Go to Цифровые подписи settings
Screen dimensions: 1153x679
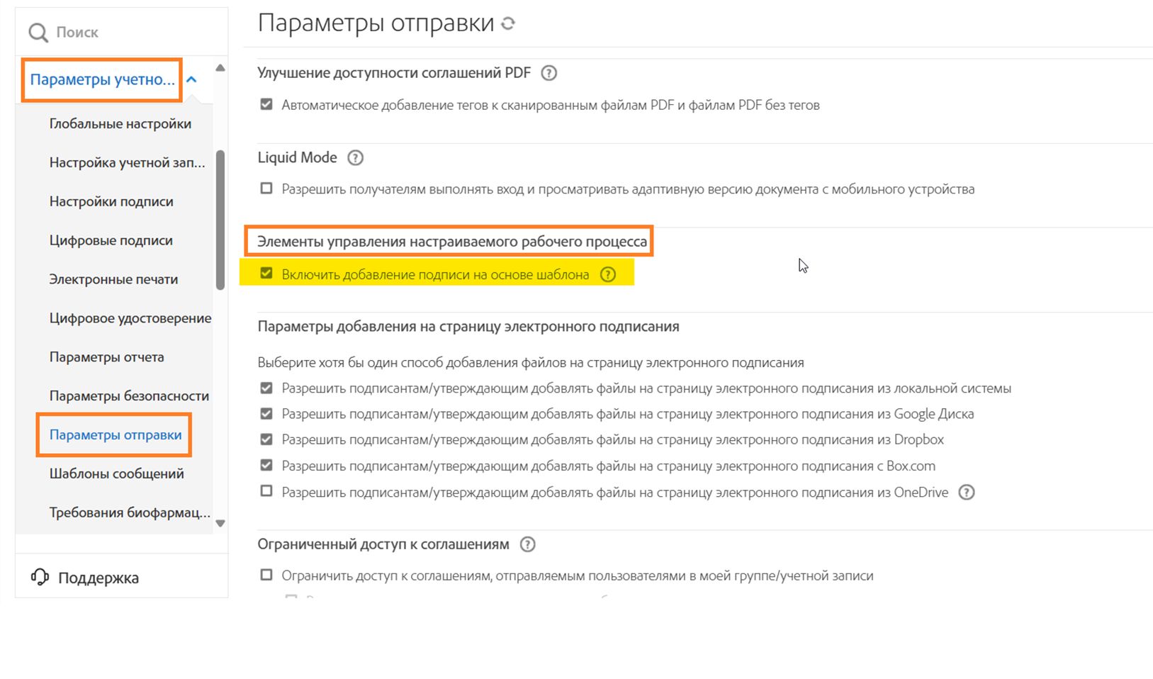[111, 241]
